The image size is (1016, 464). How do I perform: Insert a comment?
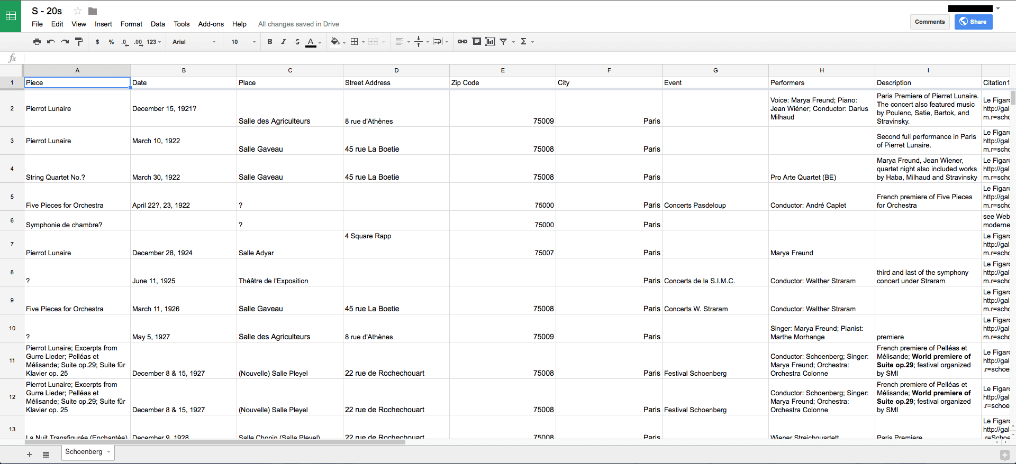pos(477,42)
